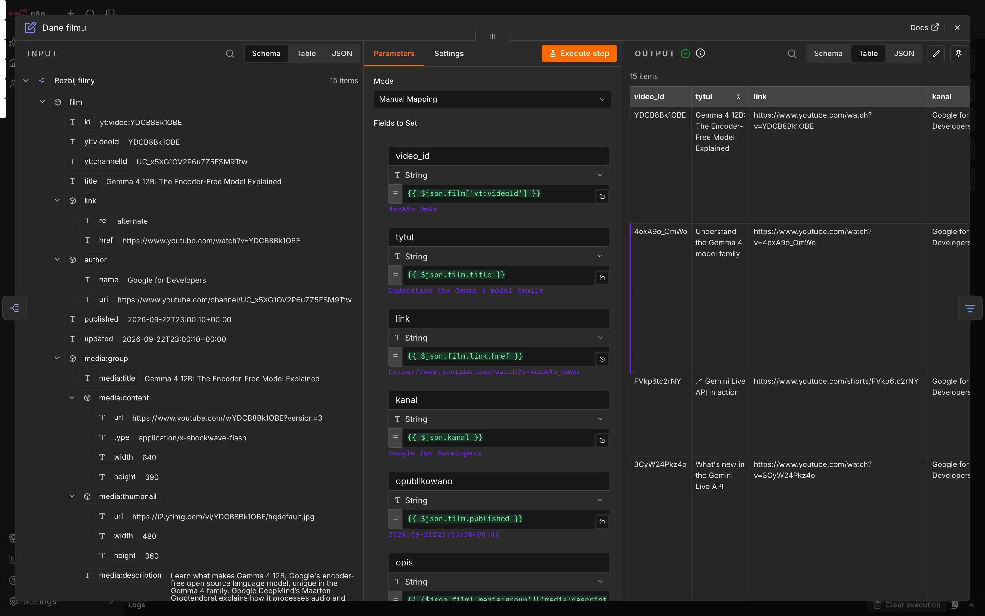Click the tytul column sort icon
This screenshot has width=985, height=616.
tap(738, 96)
